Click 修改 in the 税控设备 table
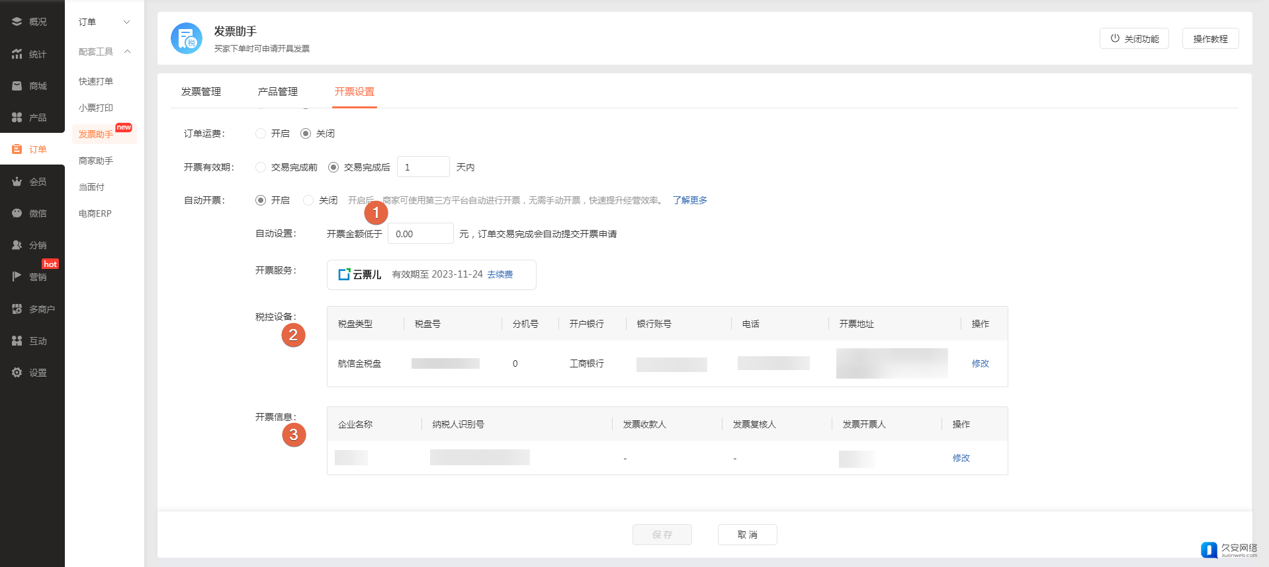 pos(980,363)
